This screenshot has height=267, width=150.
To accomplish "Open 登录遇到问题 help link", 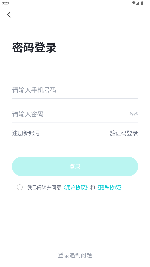I will click(75, 255).
